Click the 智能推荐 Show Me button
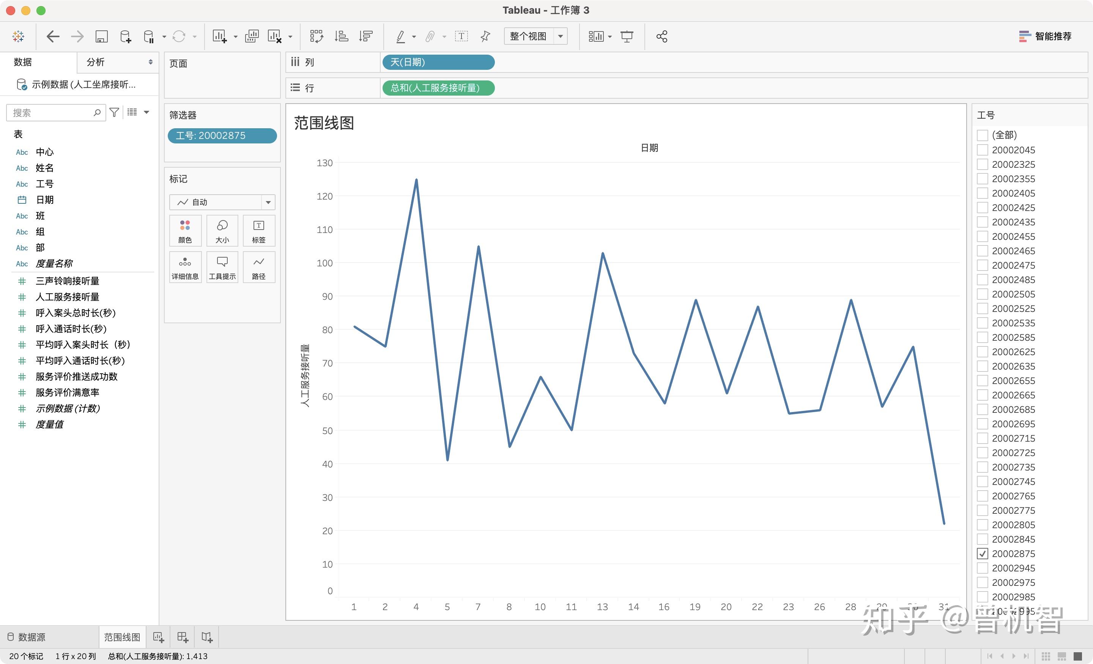 coord(1045,36)
